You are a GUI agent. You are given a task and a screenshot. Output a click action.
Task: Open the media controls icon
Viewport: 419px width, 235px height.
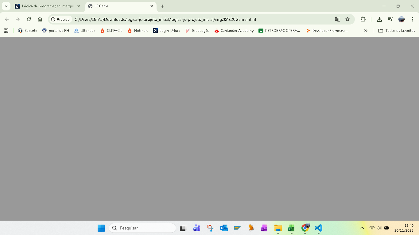390,19
